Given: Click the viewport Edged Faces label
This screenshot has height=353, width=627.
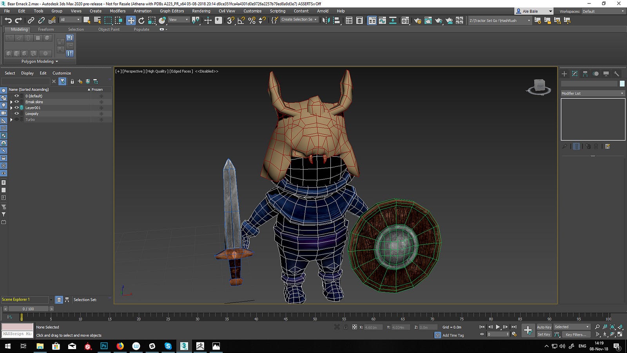Looking at the screenshot, I should coord(181,71).
